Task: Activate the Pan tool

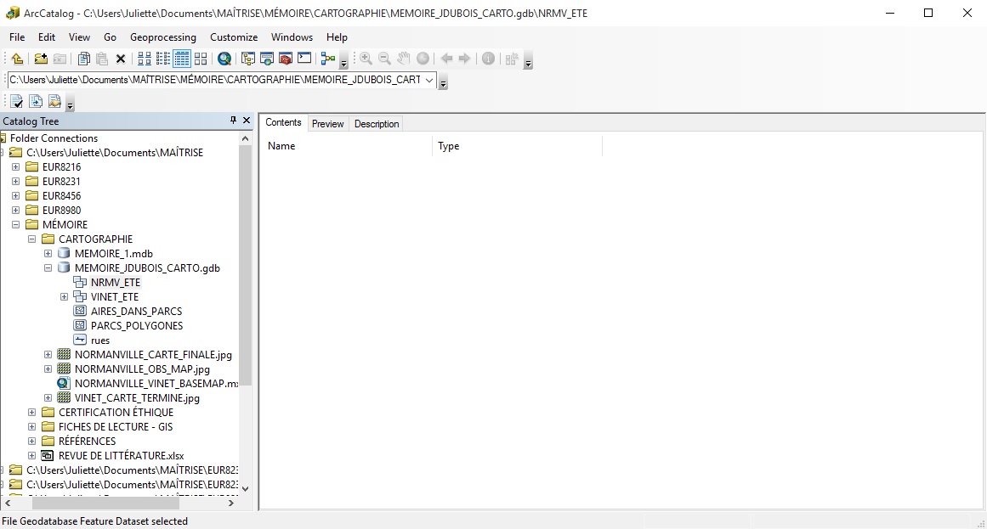Action: 403,58
